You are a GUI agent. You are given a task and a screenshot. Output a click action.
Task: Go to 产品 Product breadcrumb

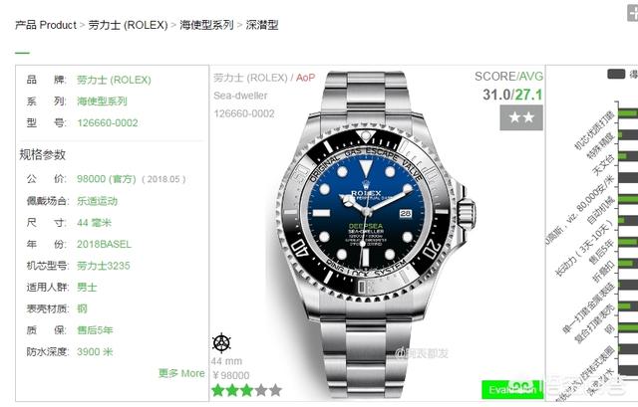(x=46, y=25)
